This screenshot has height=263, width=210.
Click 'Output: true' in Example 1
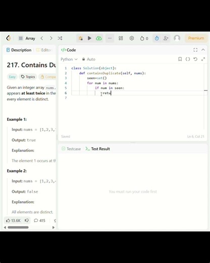click(x=24, y=140)
